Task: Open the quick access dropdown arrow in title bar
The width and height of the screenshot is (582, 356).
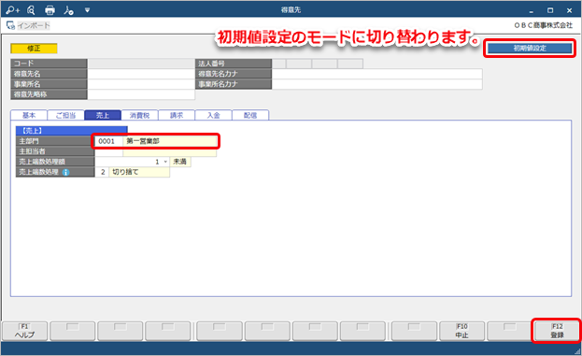Action: (87, 10)
